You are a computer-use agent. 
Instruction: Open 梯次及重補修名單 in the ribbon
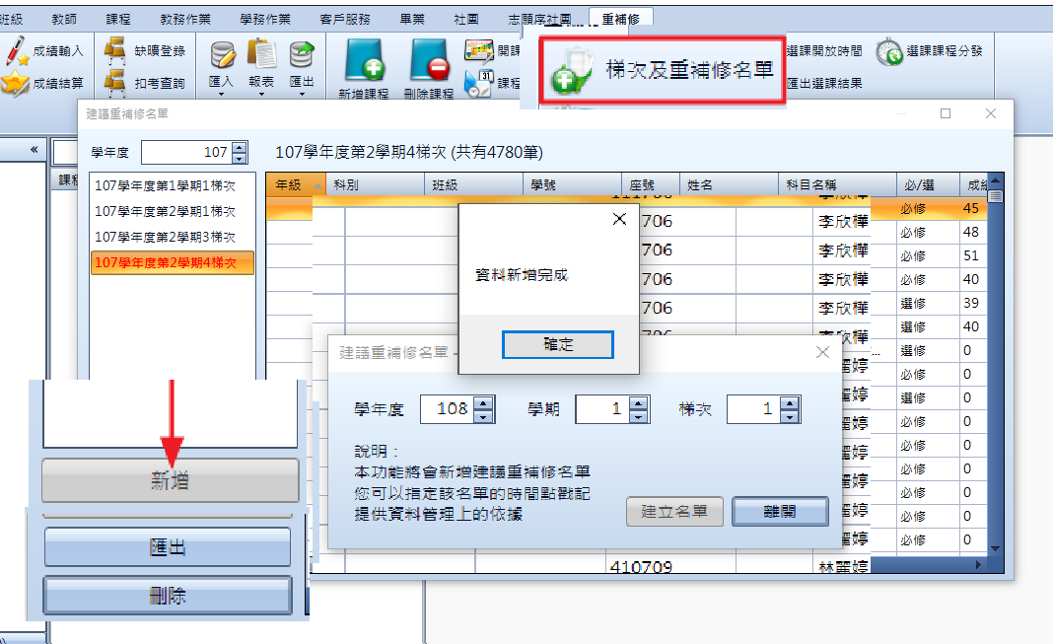663,70
